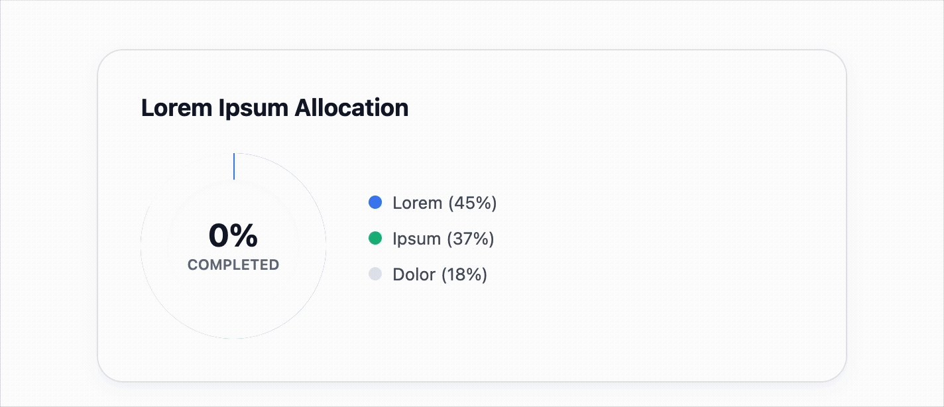Image resolution: width=944 pixels, height=407 pixels.
Task: Click the blue progress indicator on the gauge
Action: point(233,166)
